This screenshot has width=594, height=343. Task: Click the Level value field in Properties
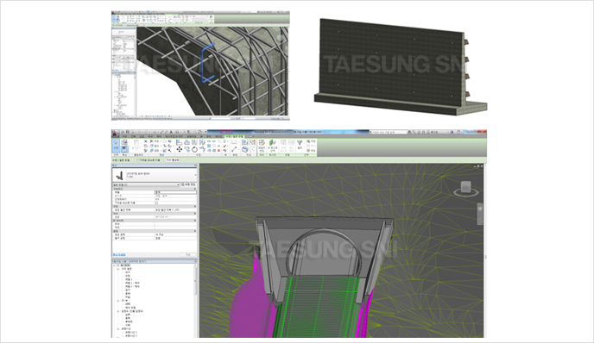pyautogui.click(x=176, y=192)
